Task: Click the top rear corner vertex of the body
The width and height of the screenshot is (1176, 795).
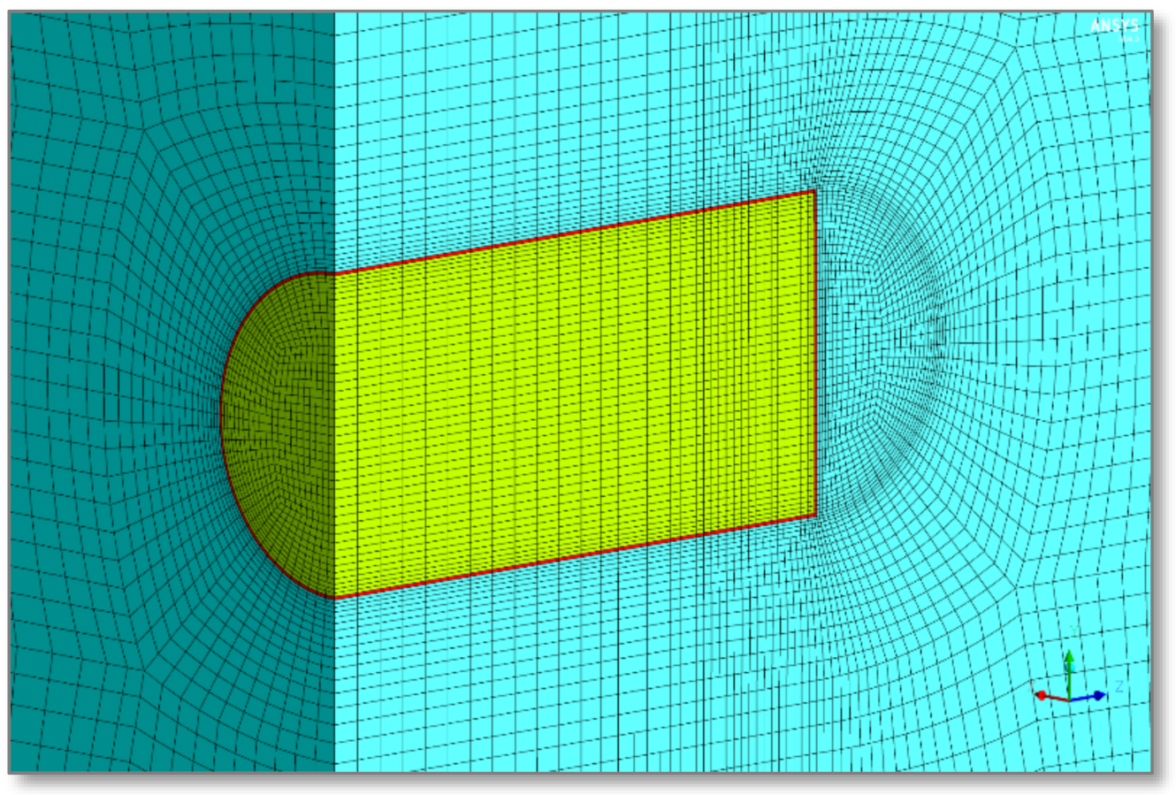Action: click(x=813, y=191)
